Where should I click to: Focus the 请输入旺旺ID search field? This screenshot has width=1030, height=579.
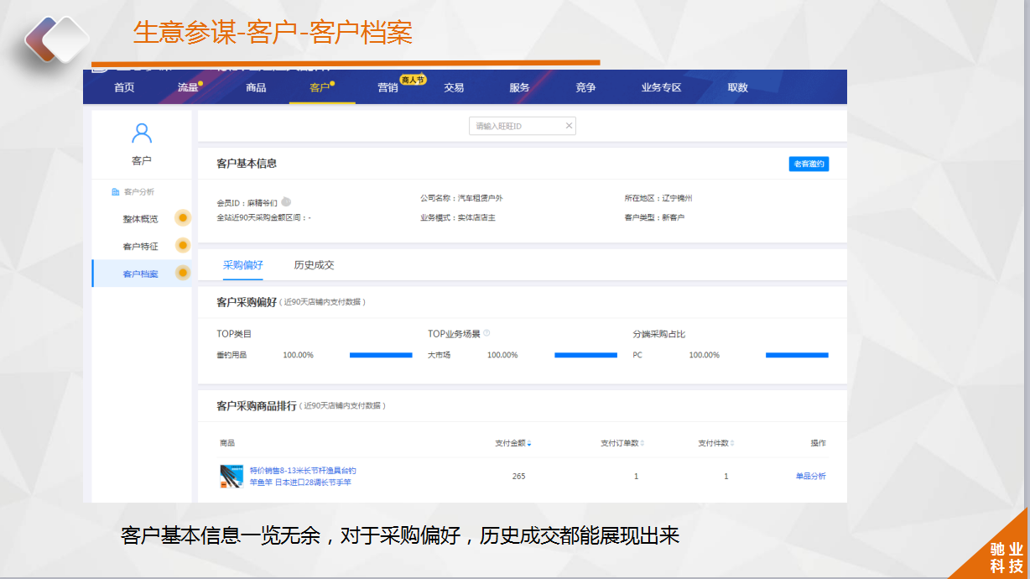click(x=522, y=126)
